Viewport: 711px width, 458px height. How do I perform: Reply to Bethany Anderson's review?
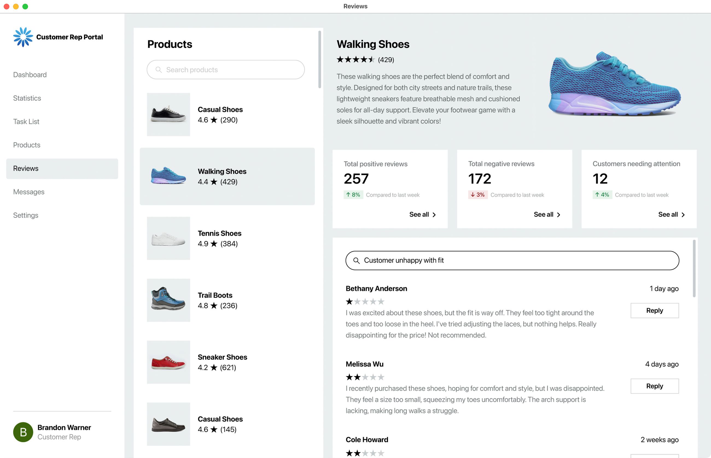point(654,310)
